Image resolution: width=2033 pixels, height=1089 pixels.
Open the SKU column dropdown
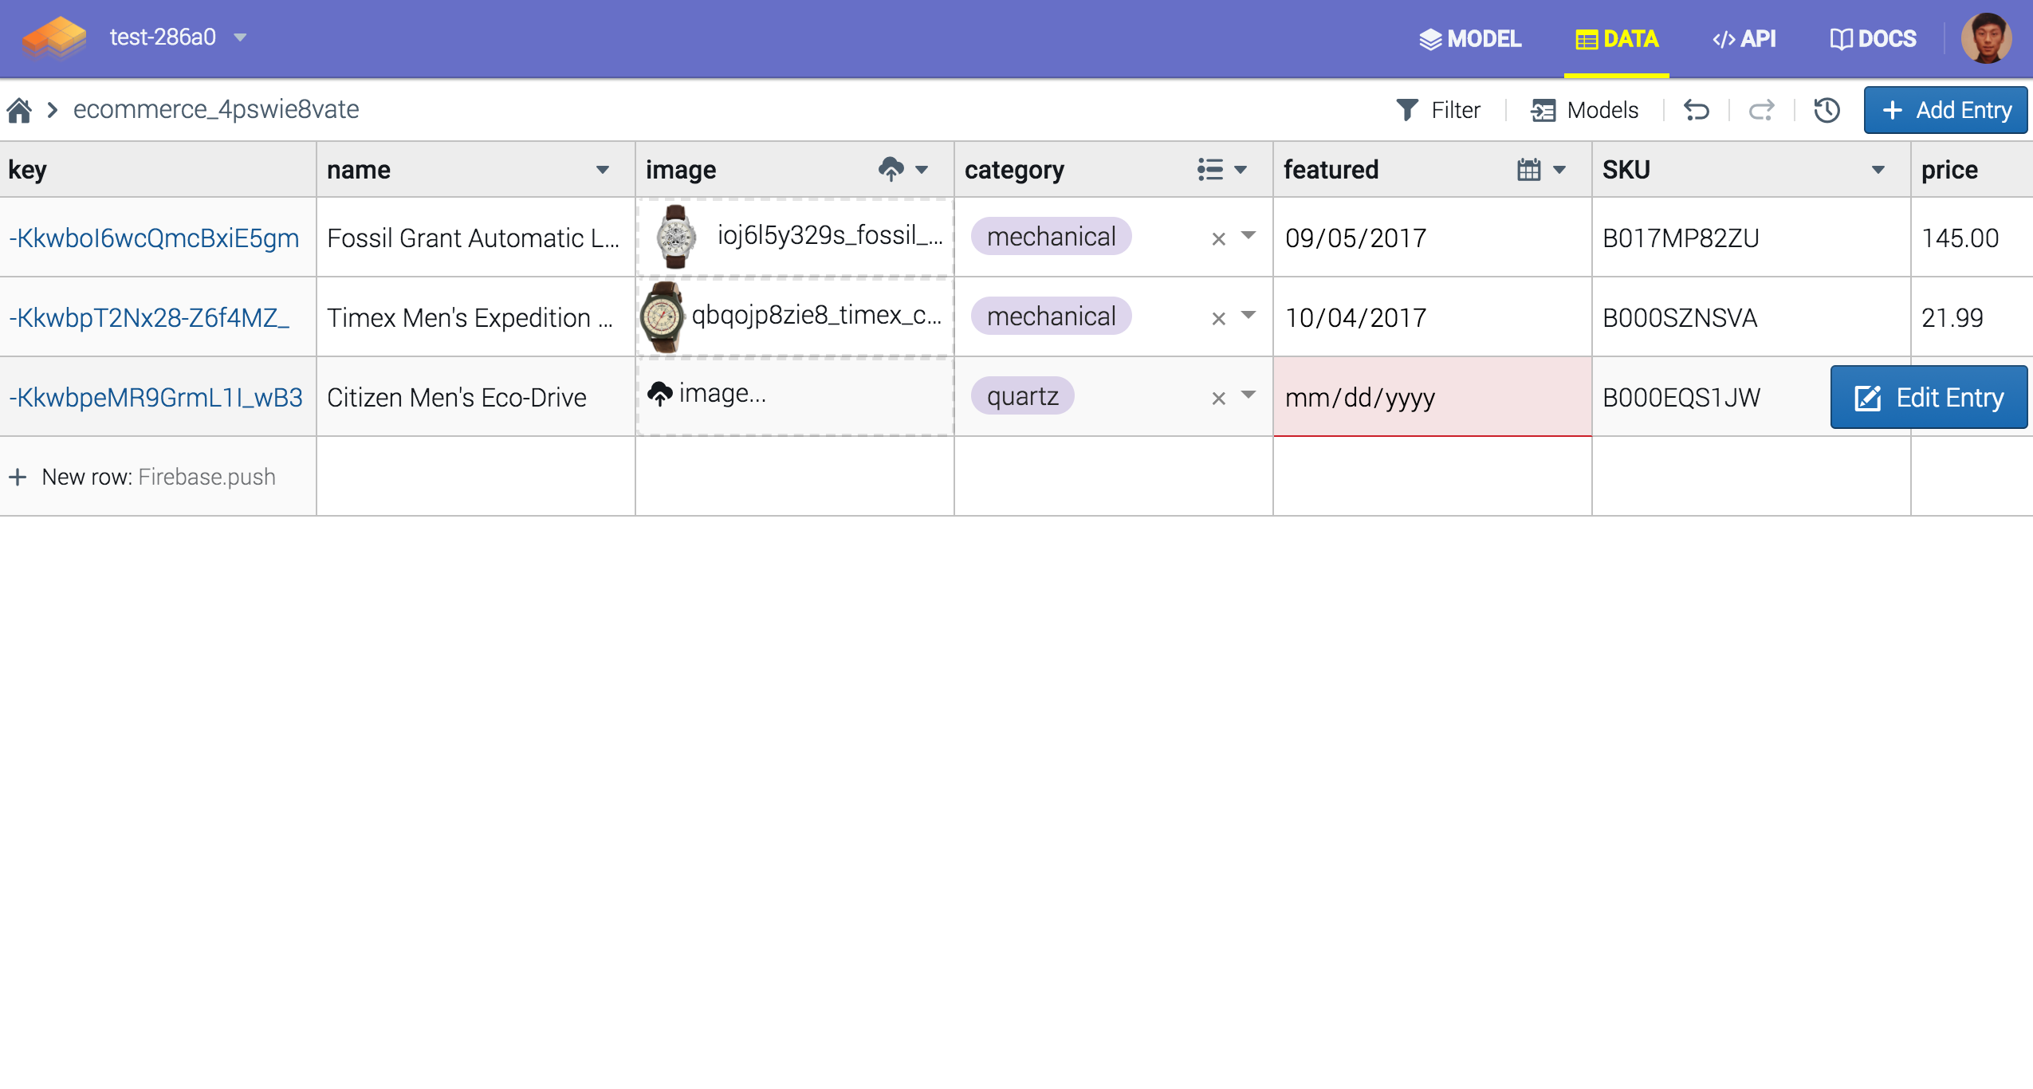pyautogui.click(x=1878, y=169)
